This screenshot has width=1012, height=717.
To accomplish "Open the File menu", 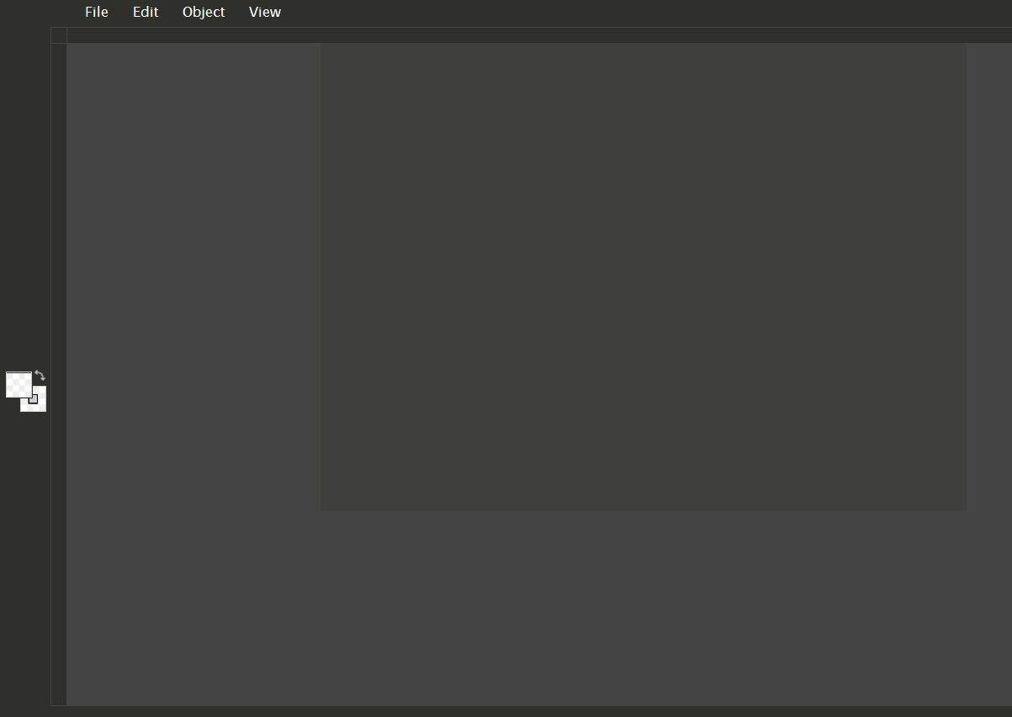I will pyautogui.click(x=97, y=12).
